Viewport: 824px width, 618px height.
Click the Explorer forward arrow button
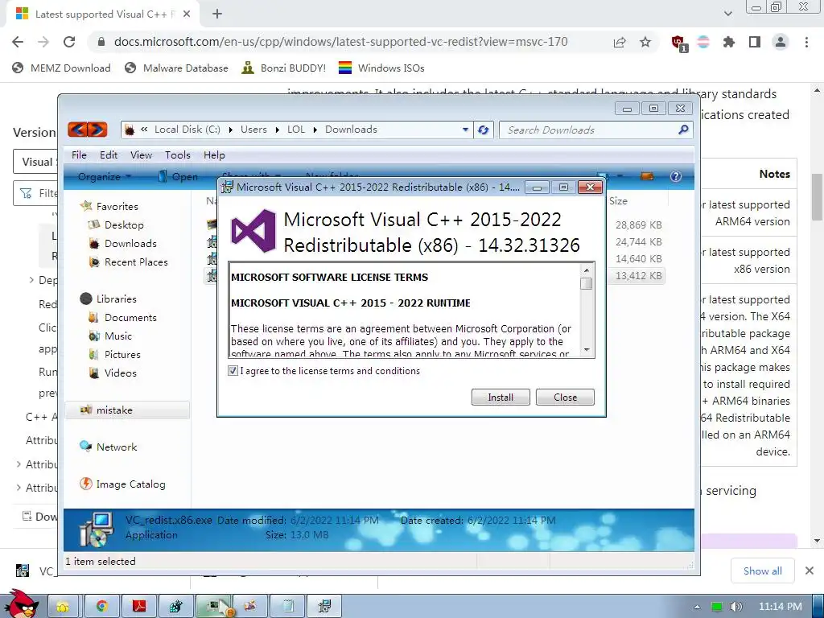click(97, 130)
